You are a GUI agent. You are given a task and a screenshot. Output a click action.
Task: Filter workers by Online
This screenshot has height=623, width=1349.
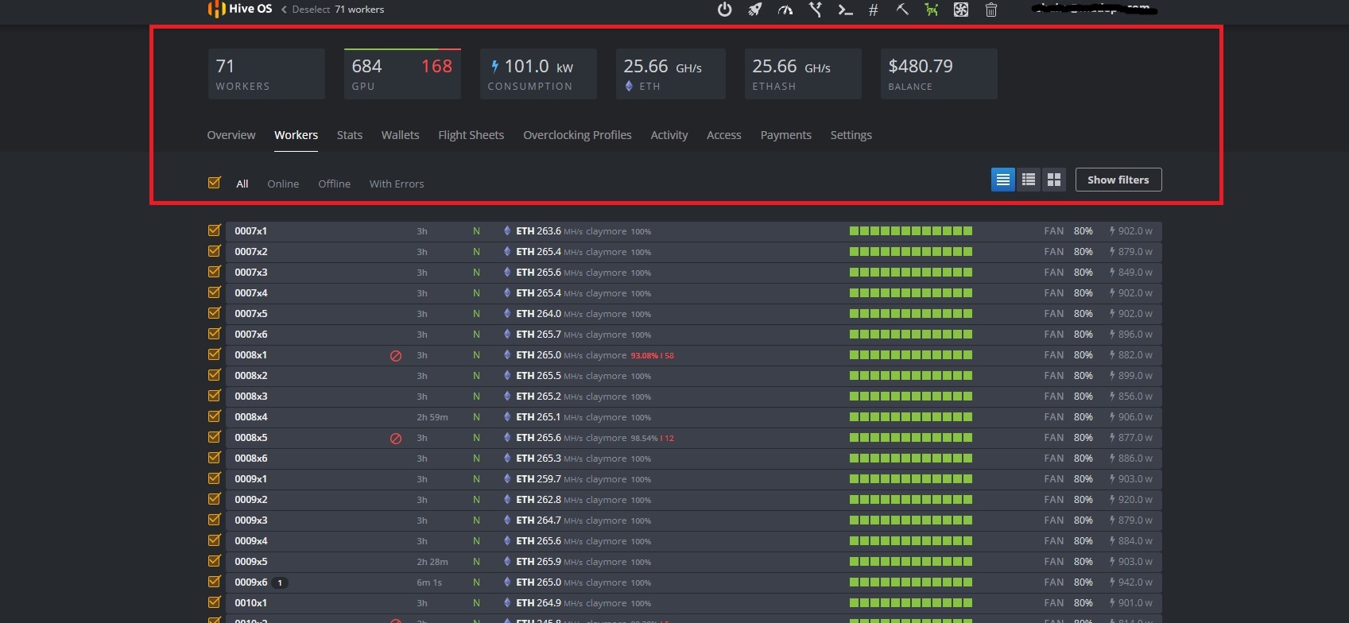pyautogui.click(x=283, y=184)
